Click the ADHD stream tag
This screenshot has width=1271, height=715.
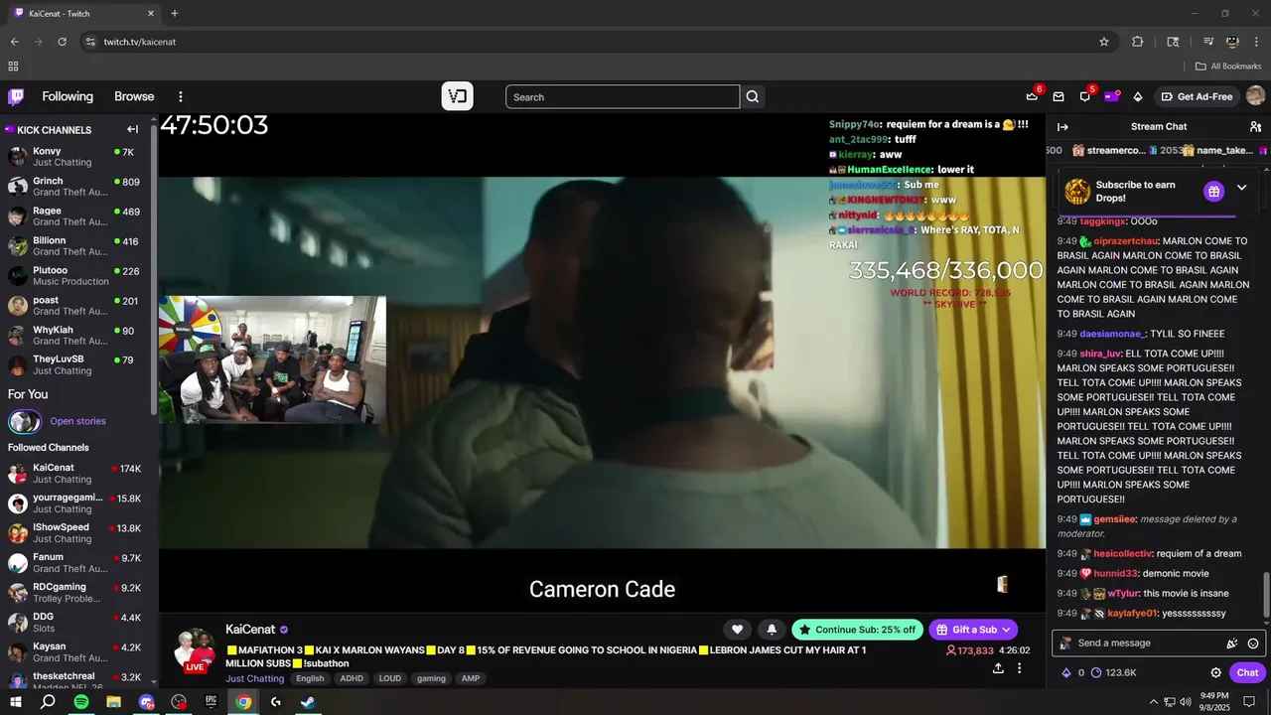[352, 678]
